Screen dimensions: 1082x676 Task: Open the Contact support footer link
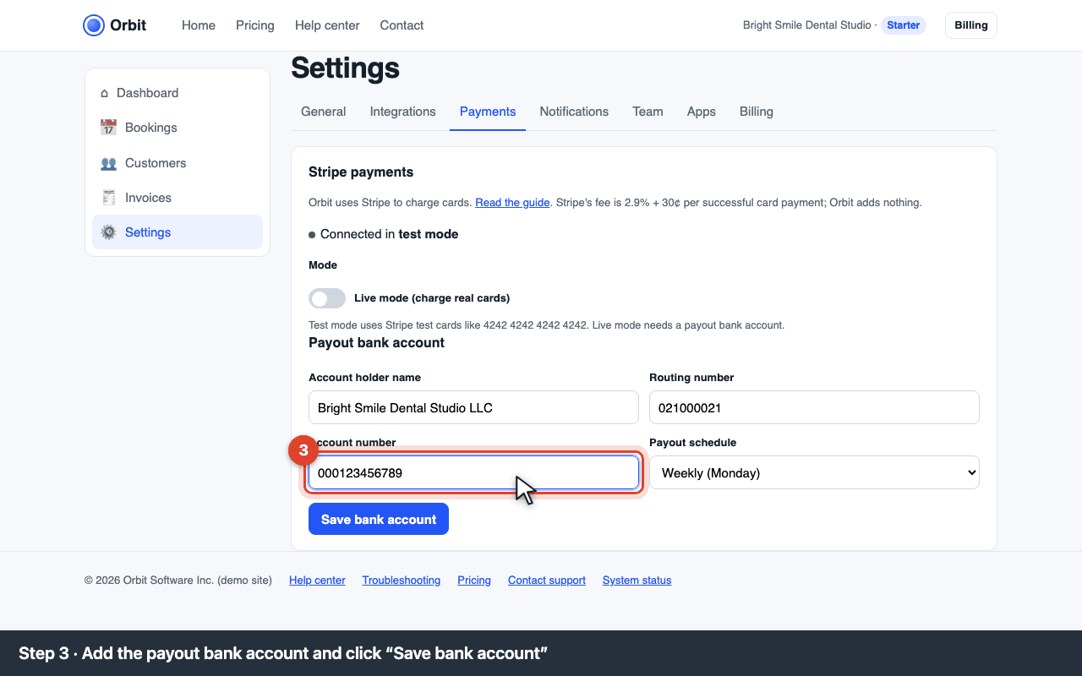[x=547, y=581]
